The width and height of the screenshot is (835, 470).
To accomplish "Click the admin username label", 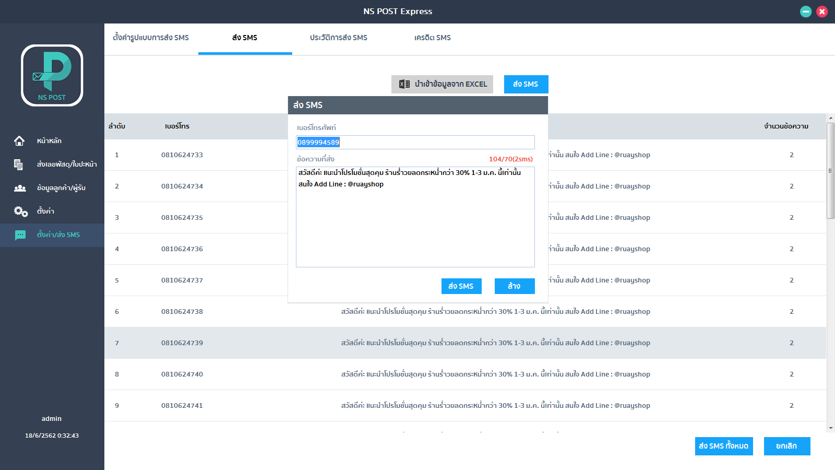I will click(52, 418).
